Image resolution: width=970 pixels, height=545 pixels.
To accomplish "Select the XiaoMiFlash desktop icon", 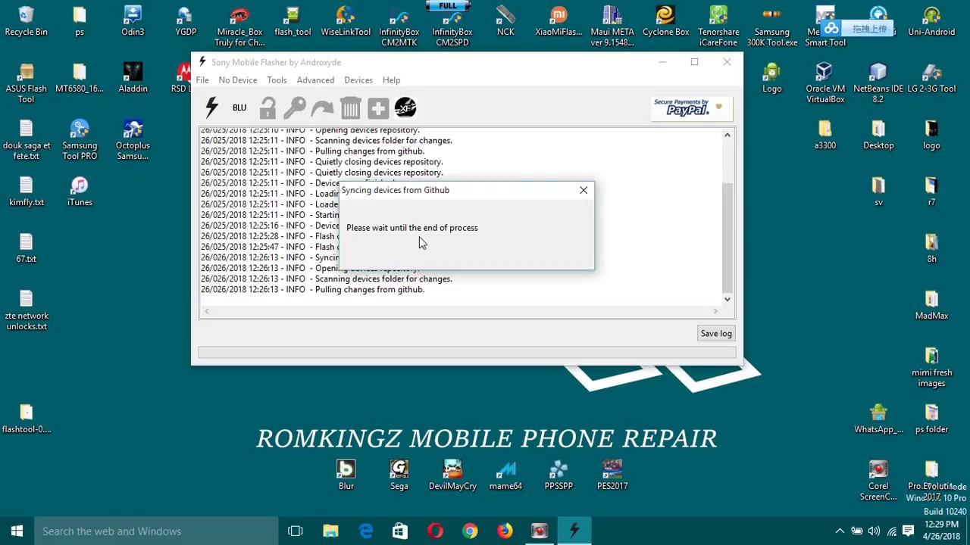I will pyautogui.click(x=559, y=21).
